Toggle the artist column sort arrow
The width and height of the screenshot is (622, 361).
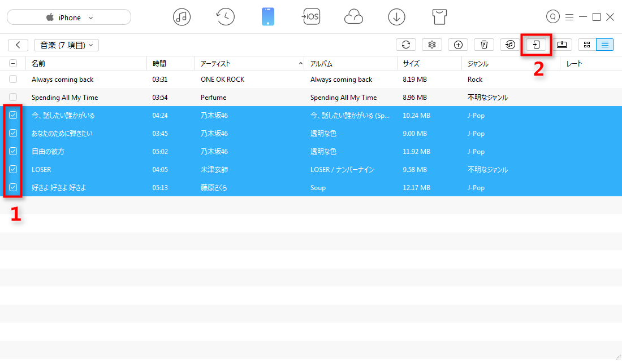pos(300,63)
